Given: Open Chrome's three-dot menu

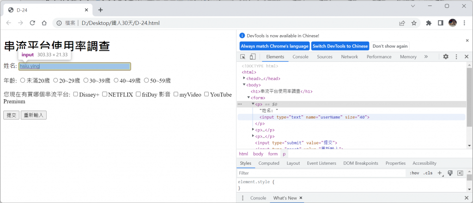Looking at the screenshot, I should (x=464, y=23).
